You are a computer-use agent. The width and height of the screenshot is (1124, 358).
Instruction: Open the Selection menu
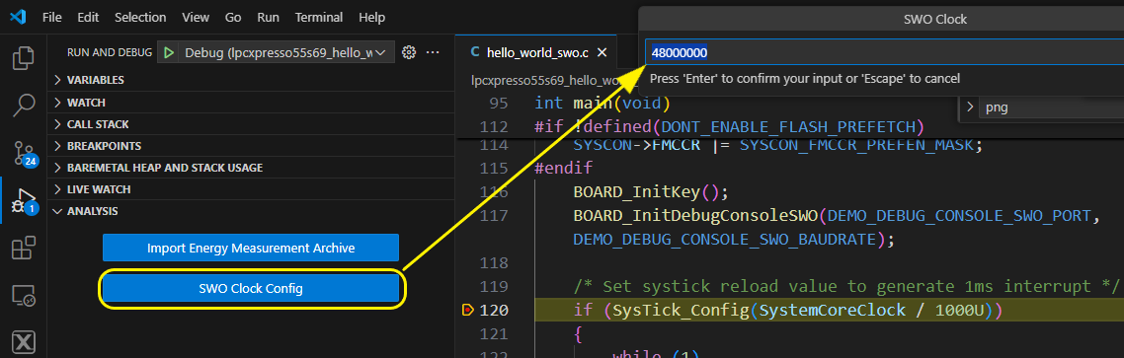point(140,17)
